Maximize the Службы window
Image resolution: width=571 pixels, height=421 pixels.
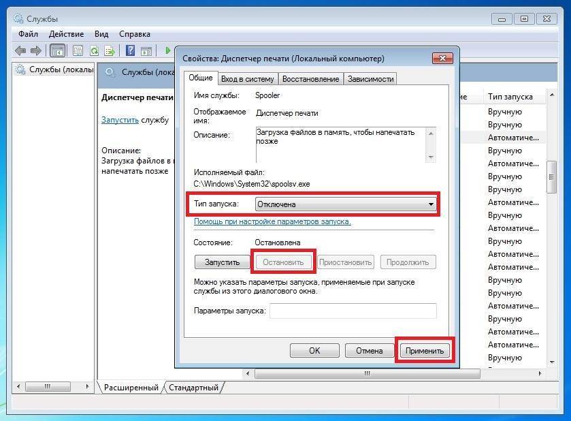(x=524, y=18)
